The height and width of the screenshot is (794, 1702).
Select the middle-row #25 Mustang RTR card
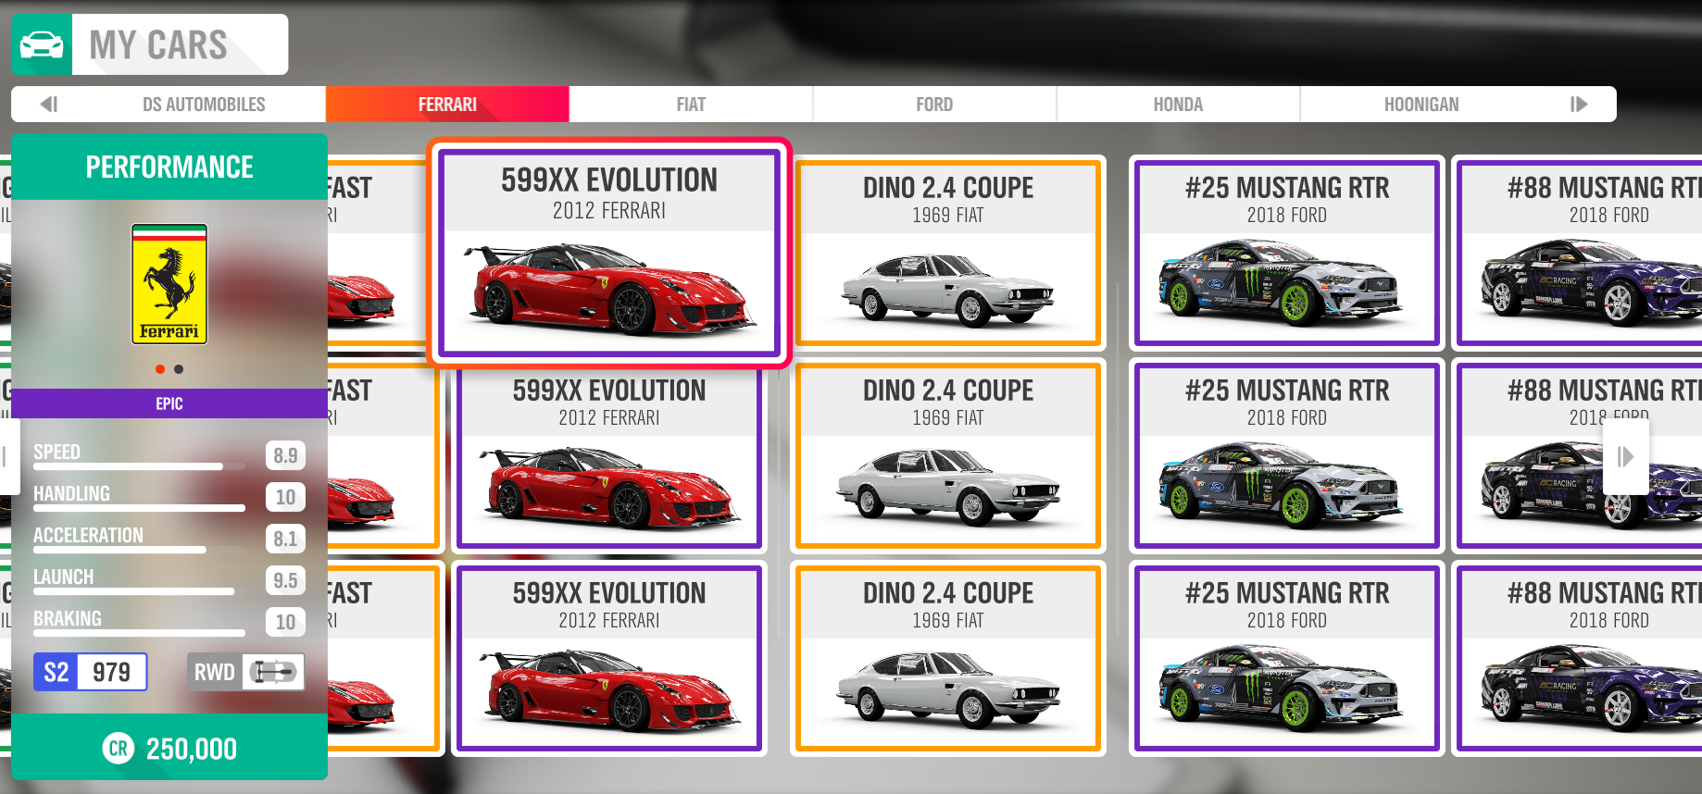click(x=1287, y=456)
